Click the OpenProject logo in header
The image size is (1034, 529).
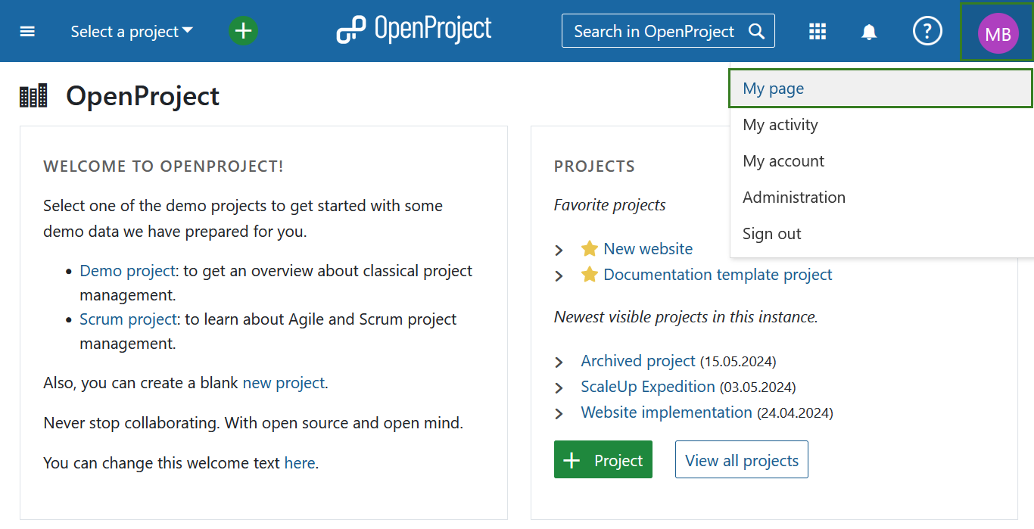tap(414, 30)
